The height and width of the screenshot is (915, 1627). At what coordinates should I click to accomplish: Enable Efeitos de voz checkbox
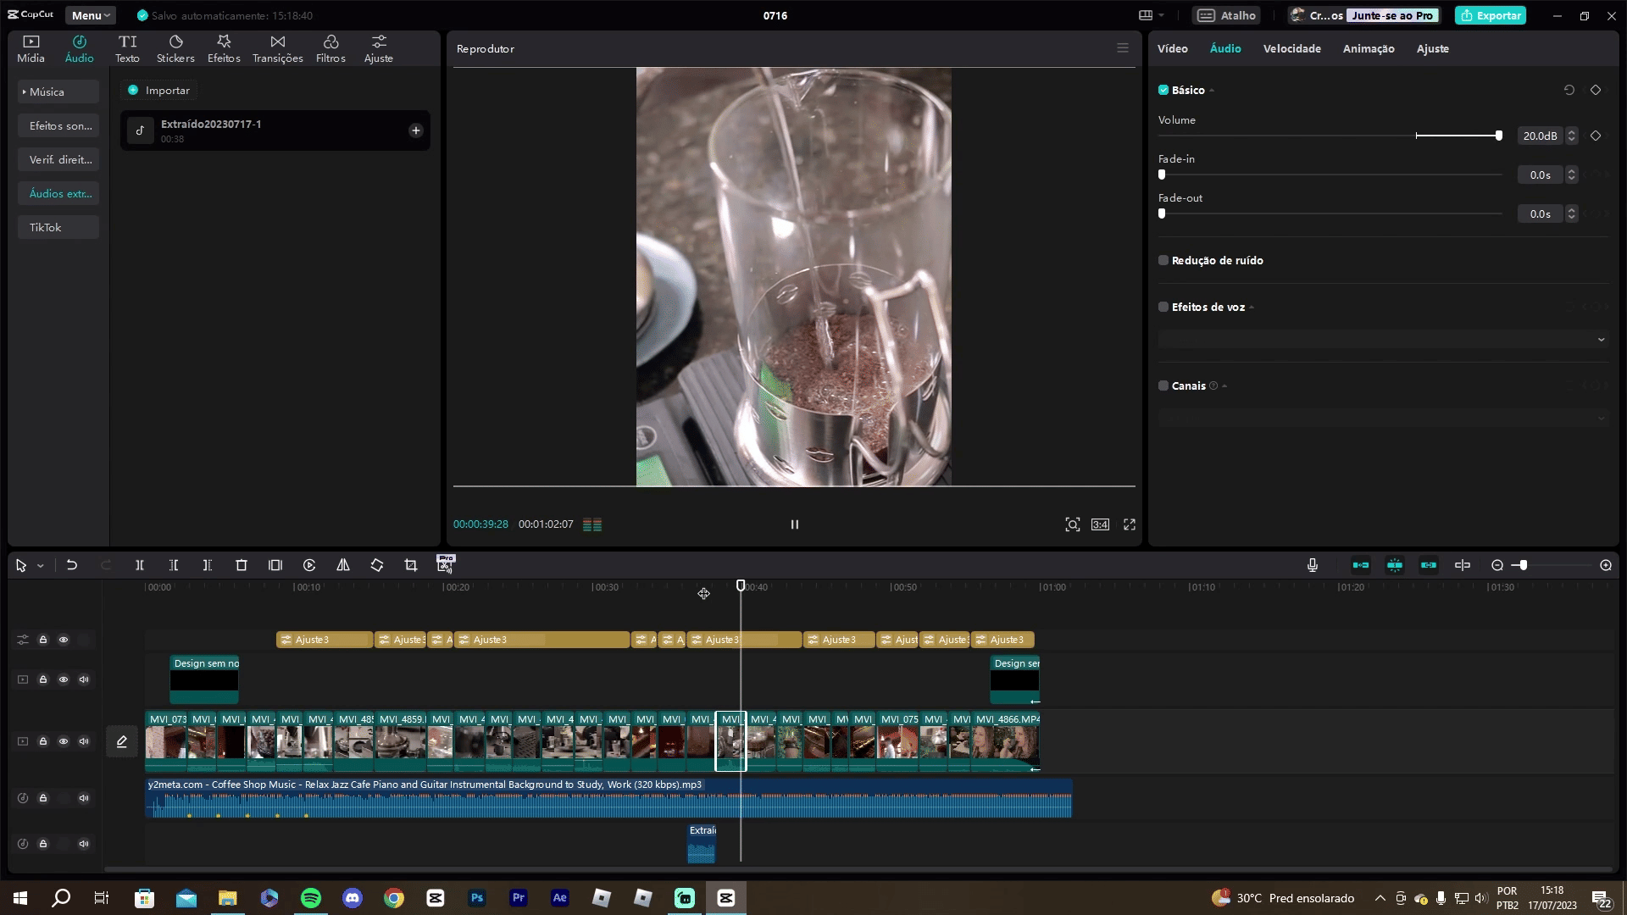(1163, 307)
